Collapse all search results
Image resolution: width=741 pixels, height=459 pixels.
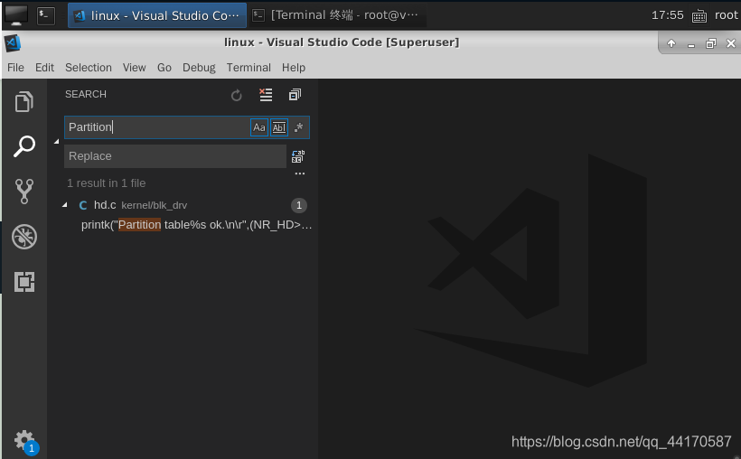[x=295, y=95]
